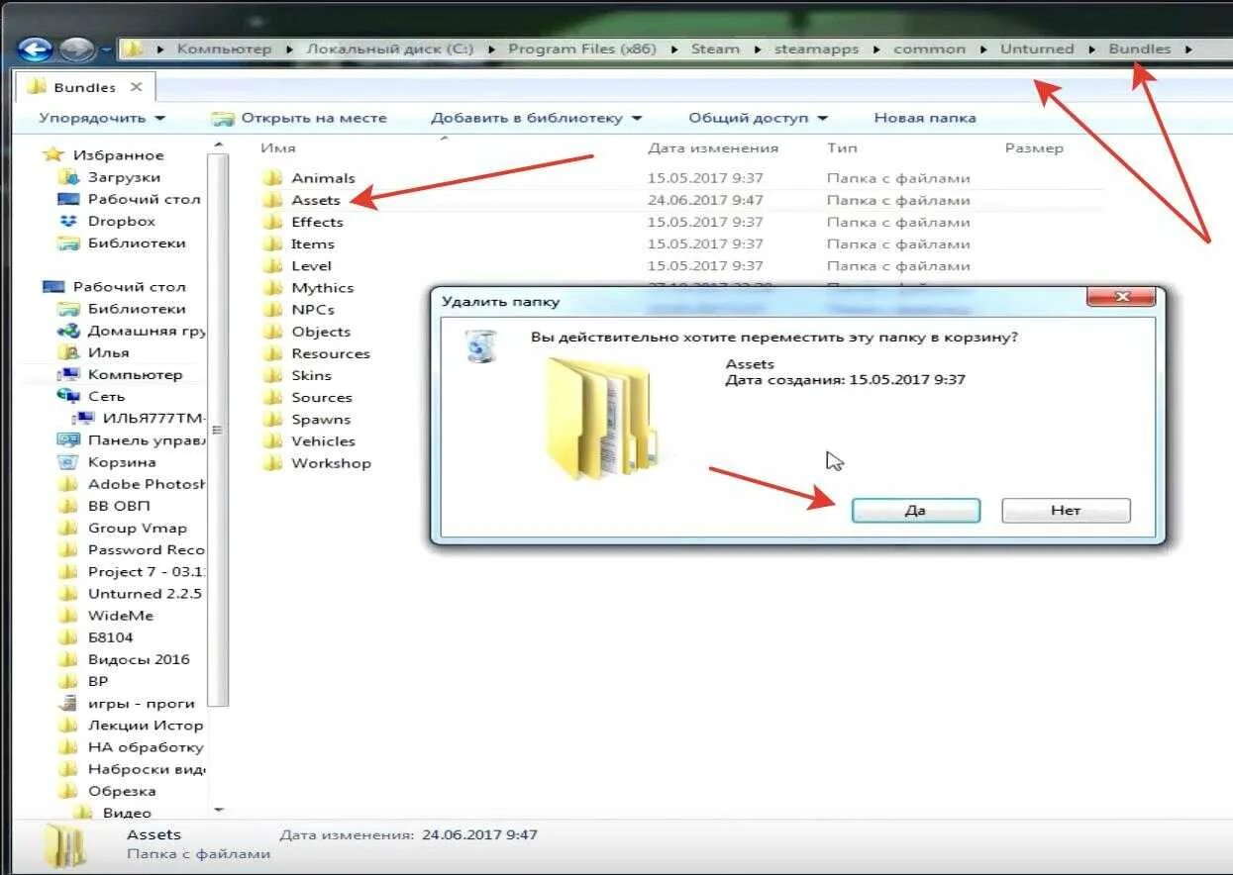
Task: Select the Sources folder icon
Action: [x=273, y=397]
